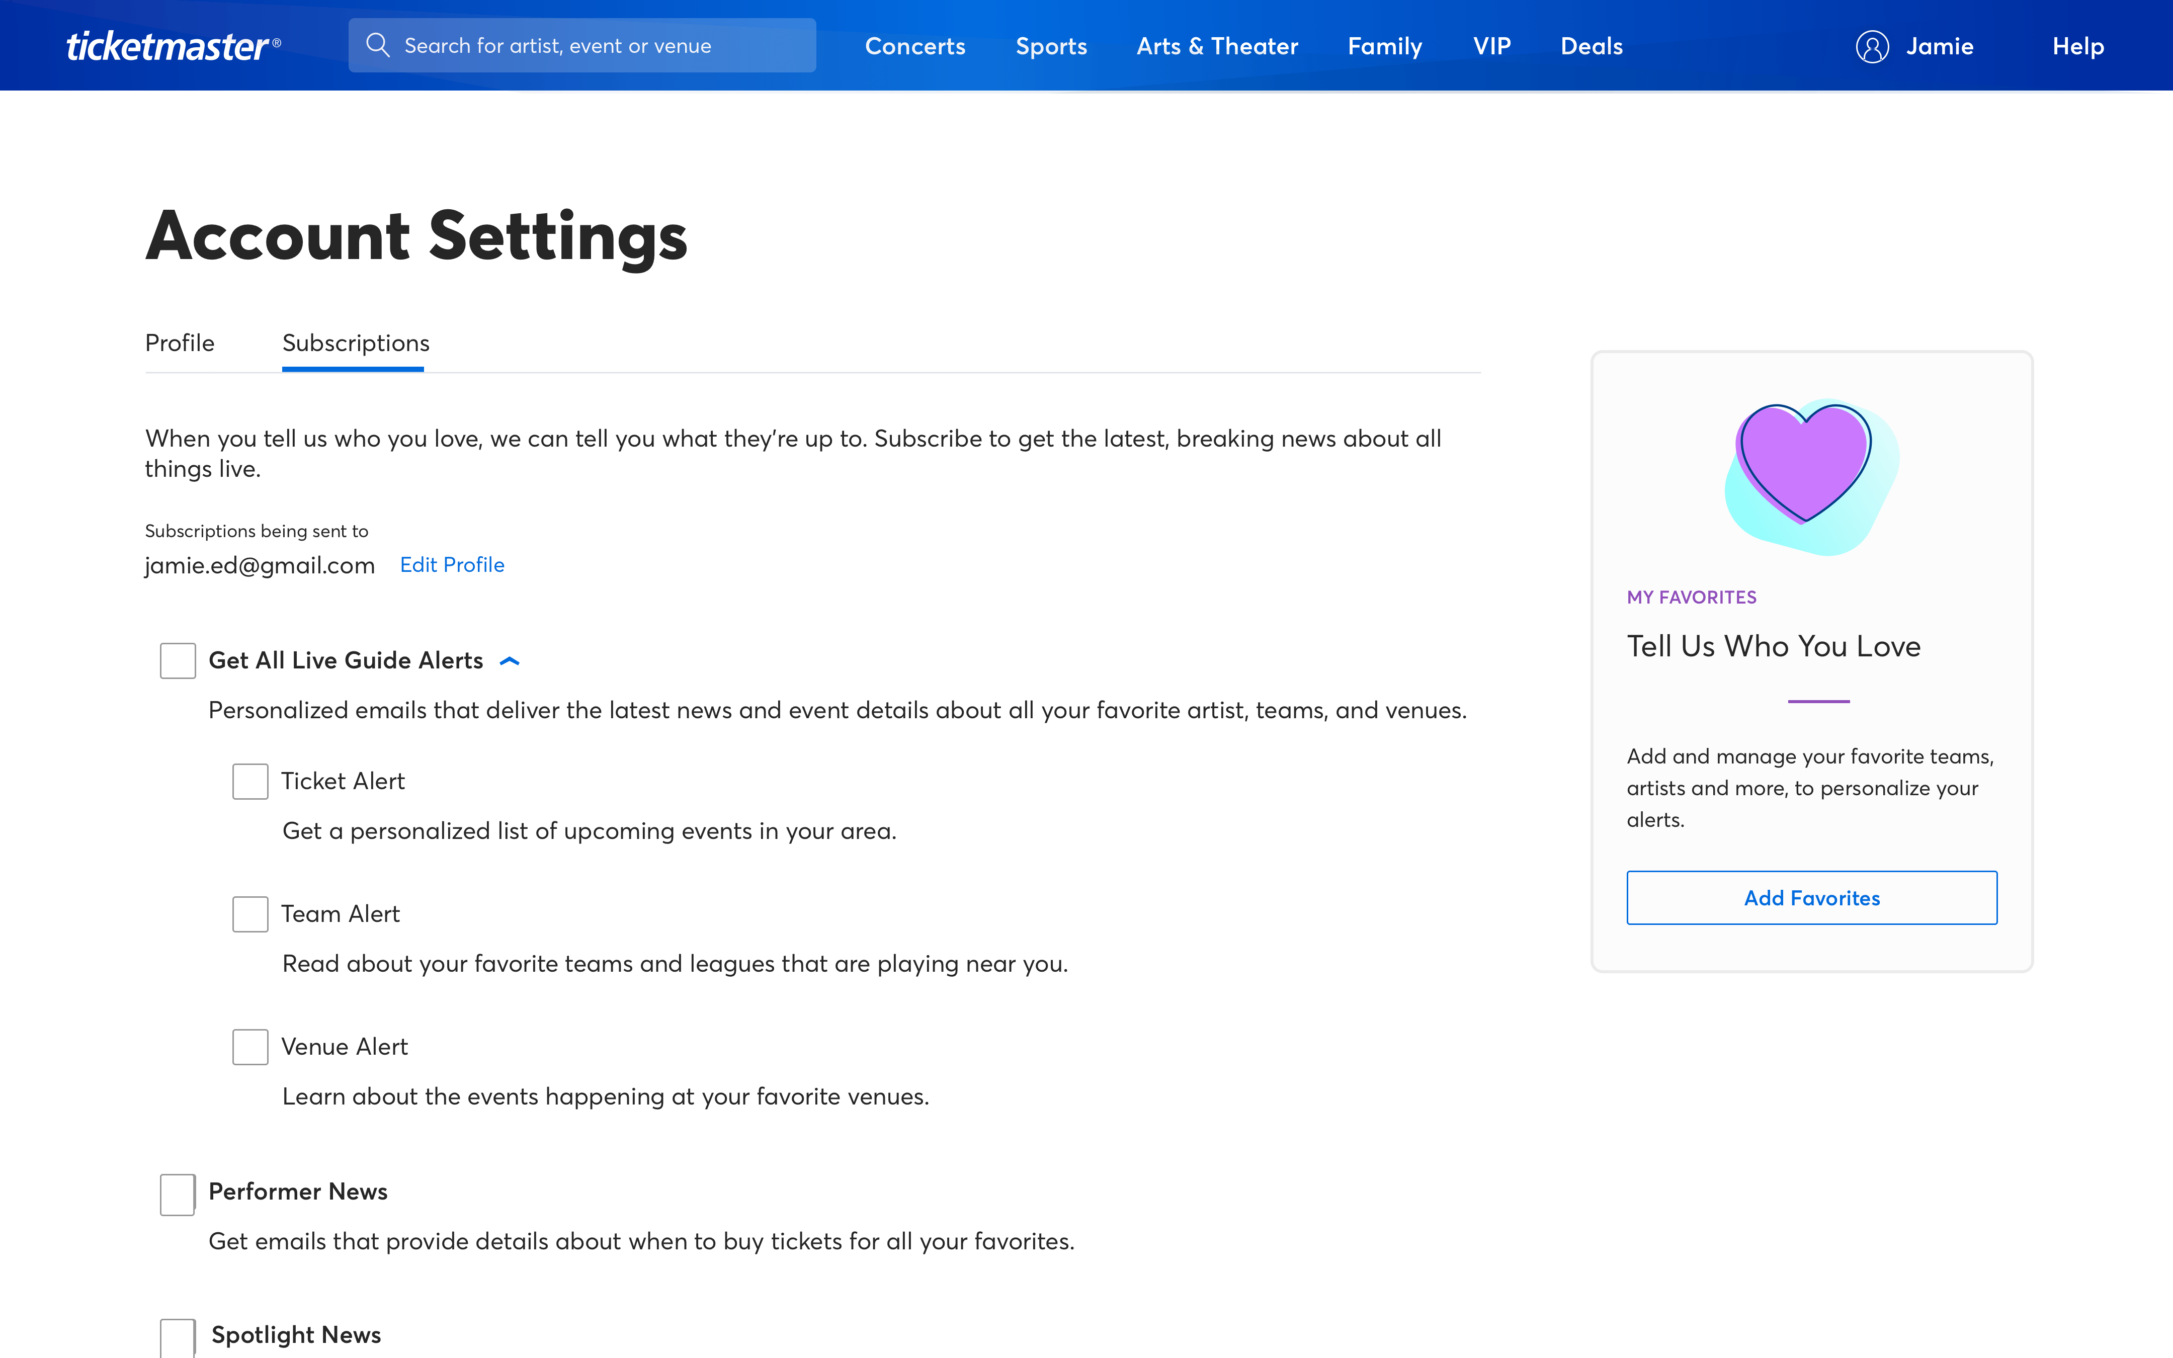2173x1358 pixels.
Task: Collapse the Live Guide Alerts chevron
Action: (x=509, y=661)
